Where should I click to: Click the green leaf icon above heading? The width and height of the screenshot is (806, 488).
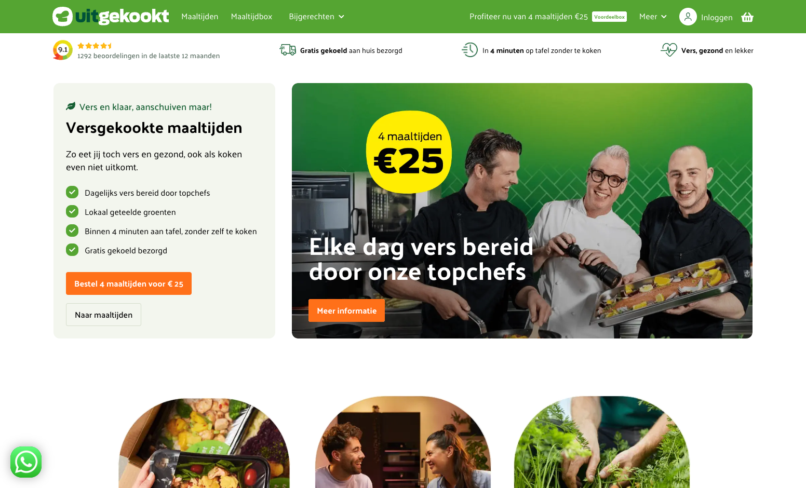(71, 106)
